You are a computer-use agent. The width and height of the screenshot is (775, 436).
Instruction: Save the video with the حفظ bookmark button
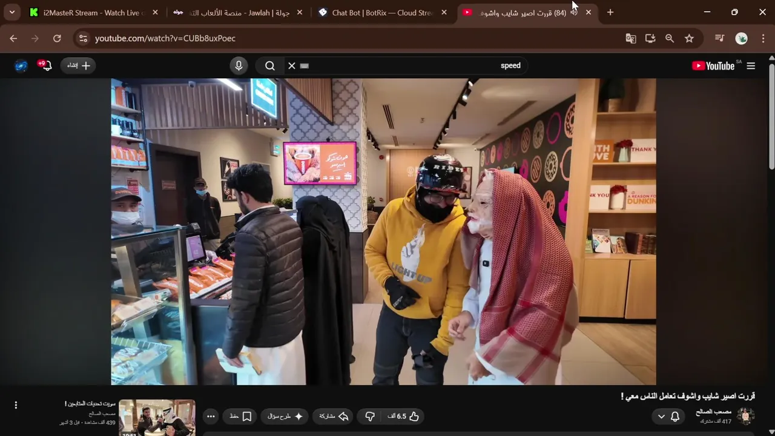pos(240,417)
